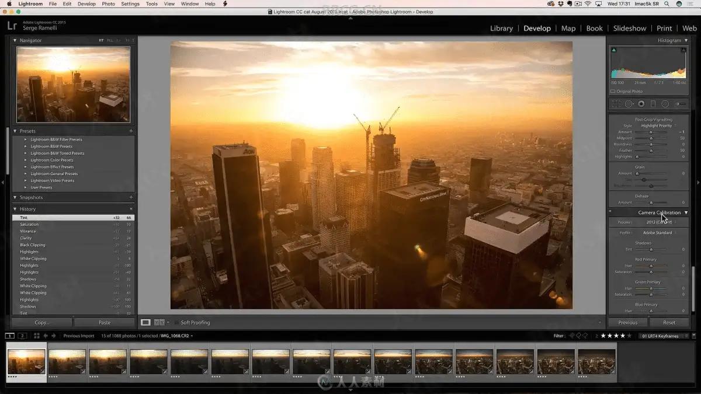The height and width of the screenshot is (394, 701).
Task: Open the Adjustment Brush tool
Action: click(681, 104)
